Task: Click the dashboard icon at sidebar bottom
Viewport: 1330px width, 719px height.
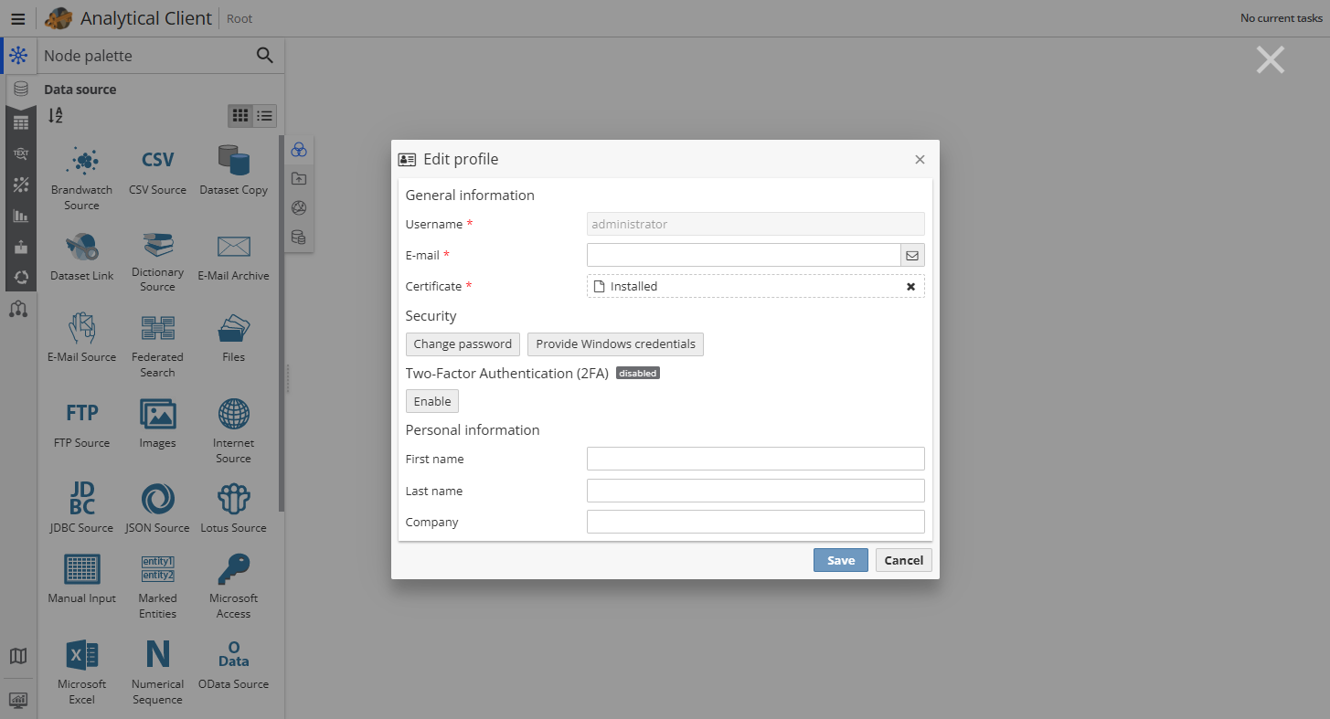Action: [18, 698]
